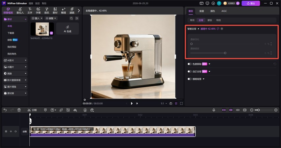Screen dimensions: 281x148
Task: Collapse the 素材 folder section in sidebar
Action: [26, 19]
